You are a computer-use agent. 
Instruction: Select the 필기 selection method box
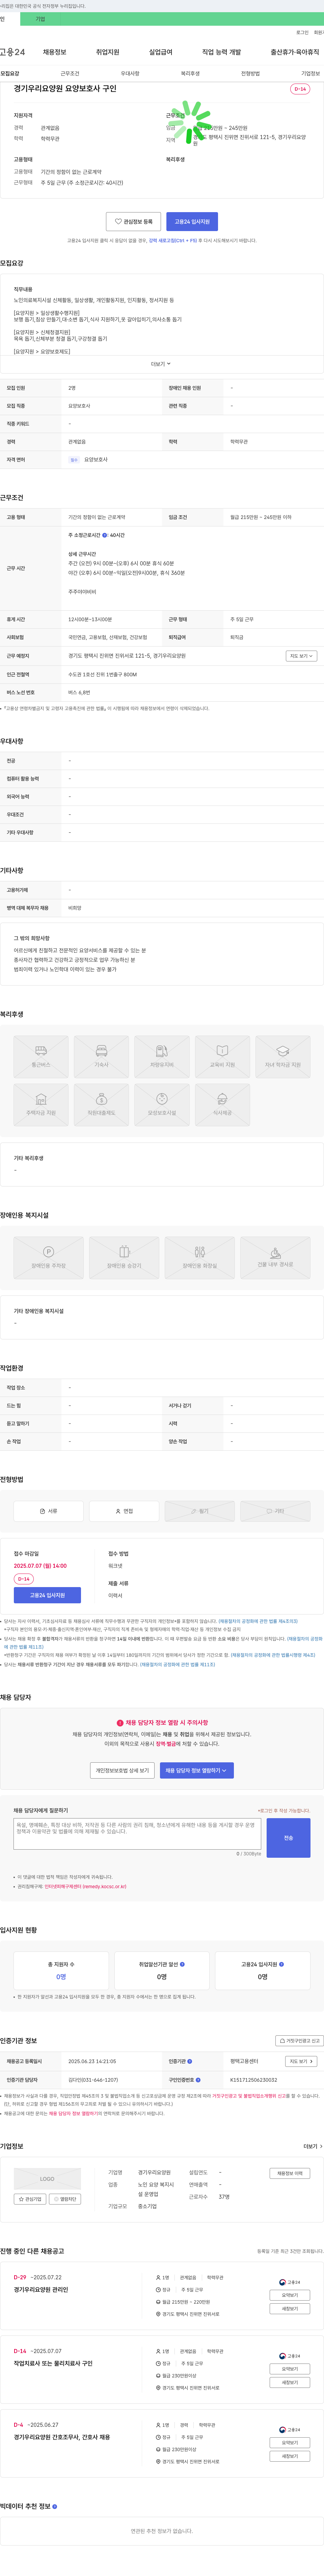199,1511
